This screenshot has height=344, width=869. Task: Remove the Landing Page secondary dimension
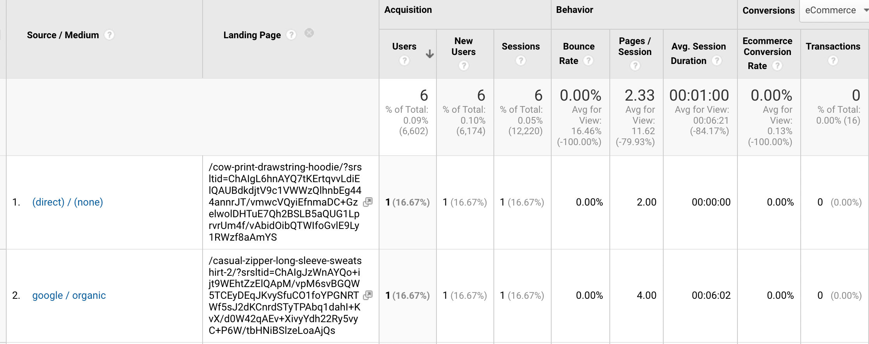click(309, 33)
